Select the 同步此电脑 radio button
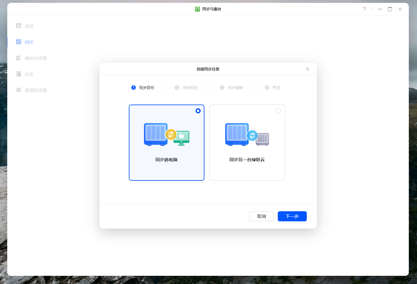Screen dimensions: 417x284 click(x=198, y=111)
